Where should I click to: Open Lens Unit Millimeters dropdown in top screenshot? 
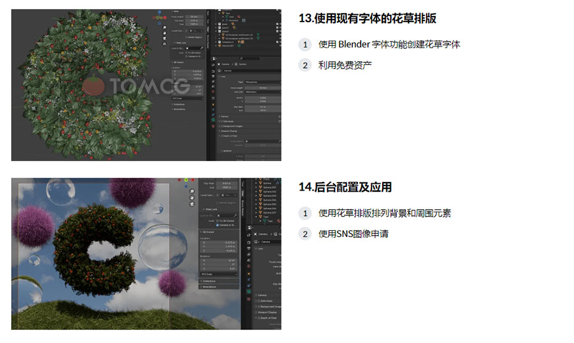coord(263,92)
